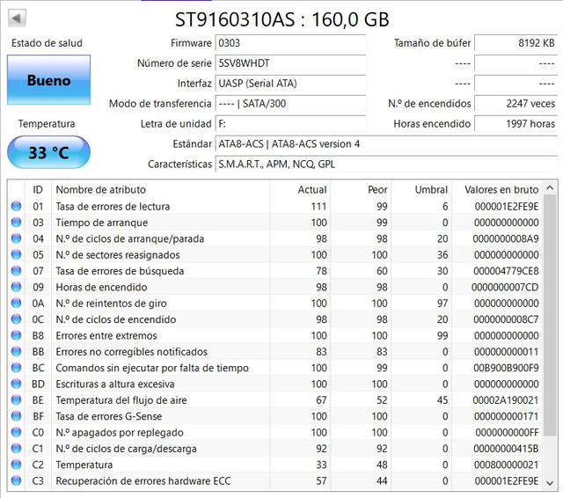
Task: Select row Tasa de errores G-Sense
Action: pyautogui.click(x=275, y=416)
